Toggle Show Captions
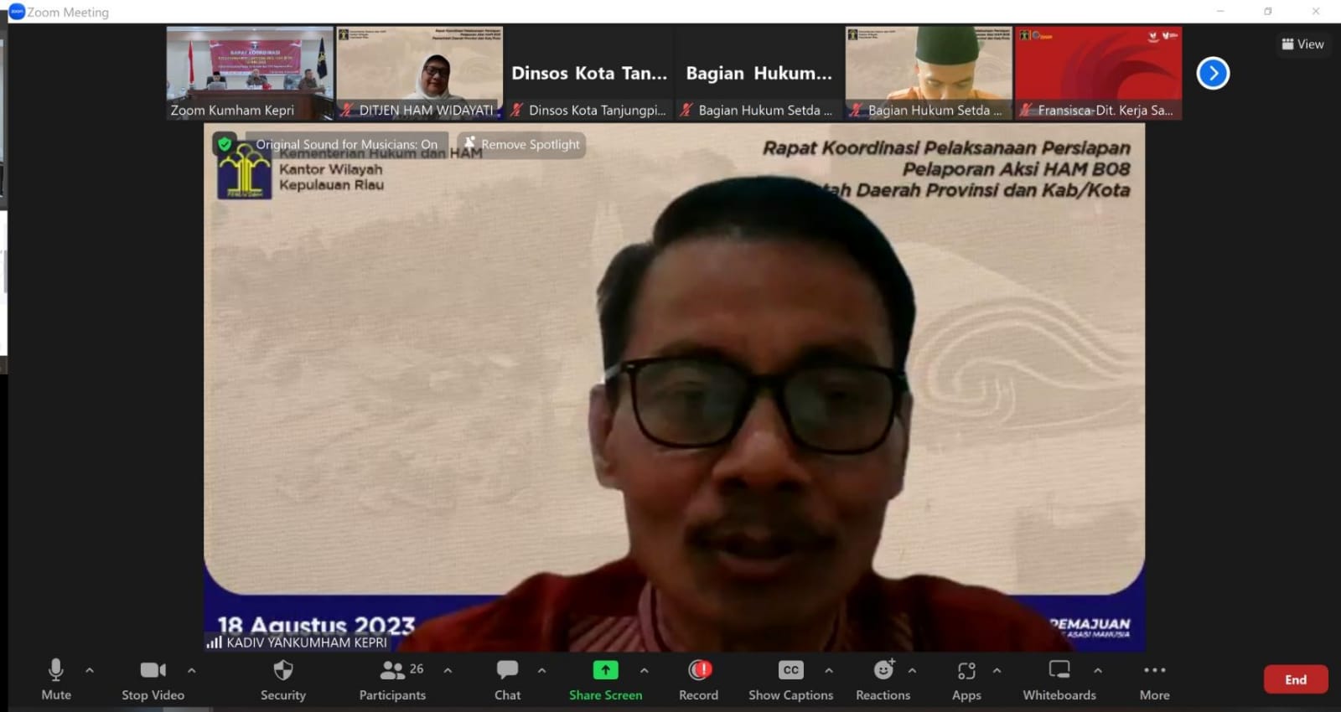1341x712 pixels. point(790,670)
